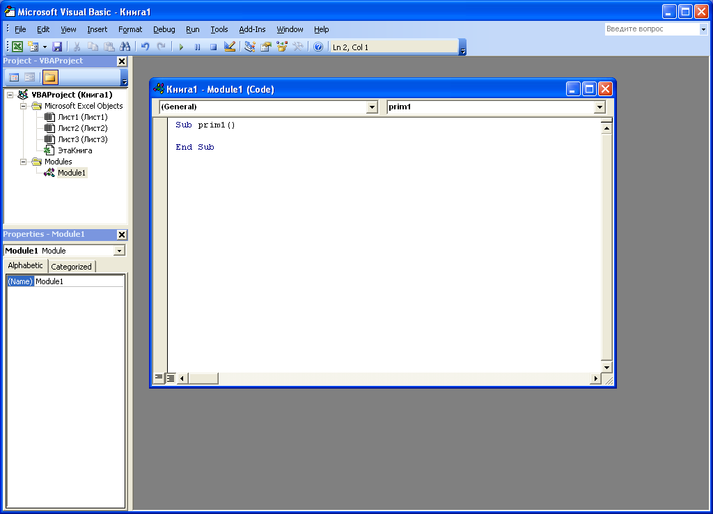Open the View menu
The width and height of the screenshot is (713, 514).
(68, 29)
